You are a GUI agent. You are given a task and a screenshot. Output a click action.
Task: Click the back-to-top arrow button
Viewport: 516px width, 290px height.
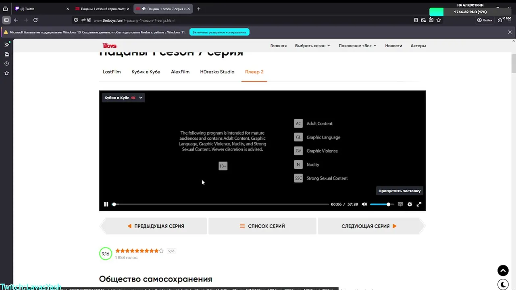[503, 270]
